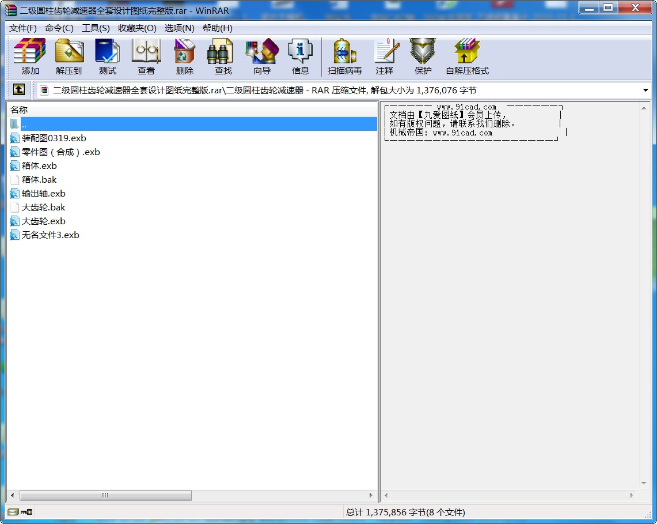Open the 注释 (Comment) toolbar icon
This screenshot has width=657, height=524.
[x=385, y=56]
